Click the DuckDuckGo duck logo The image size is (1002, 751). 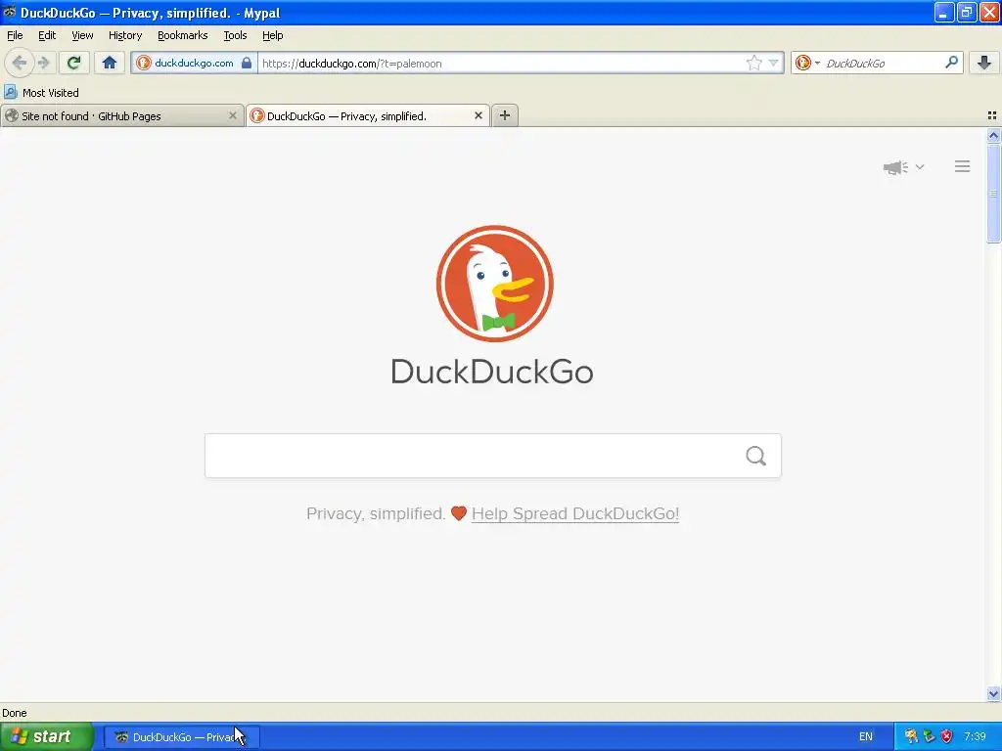494,284
